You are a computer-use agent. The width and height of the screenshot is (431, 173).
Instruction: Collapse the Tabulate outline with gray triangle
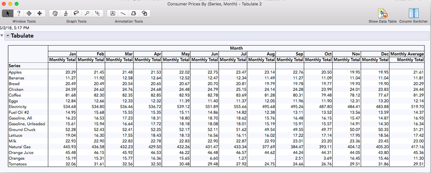point(2,36)
